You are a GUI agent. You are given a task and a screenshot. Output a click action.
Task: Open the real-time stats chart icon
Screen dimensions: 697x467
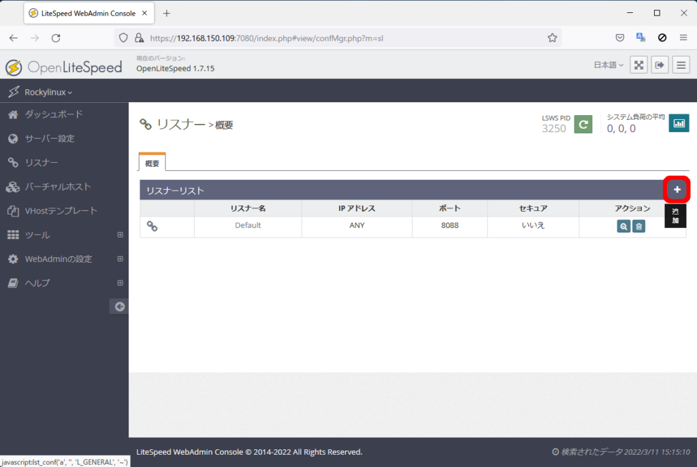click(679, 123)
